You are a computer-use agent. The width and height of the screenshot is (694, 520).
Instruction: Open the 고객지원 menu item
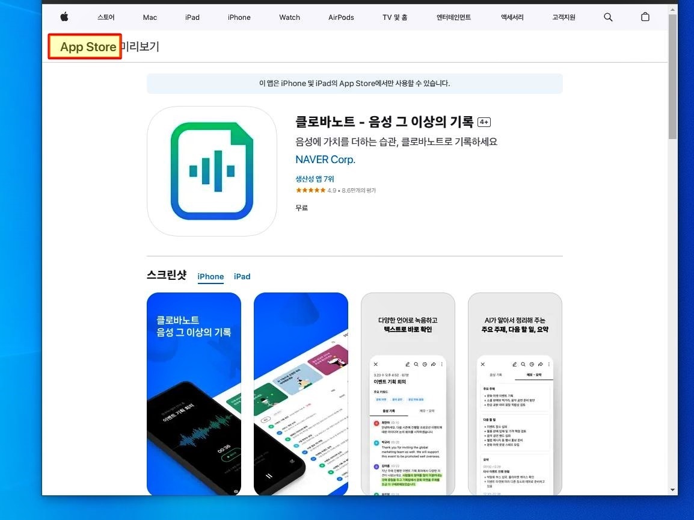(564, 17)
